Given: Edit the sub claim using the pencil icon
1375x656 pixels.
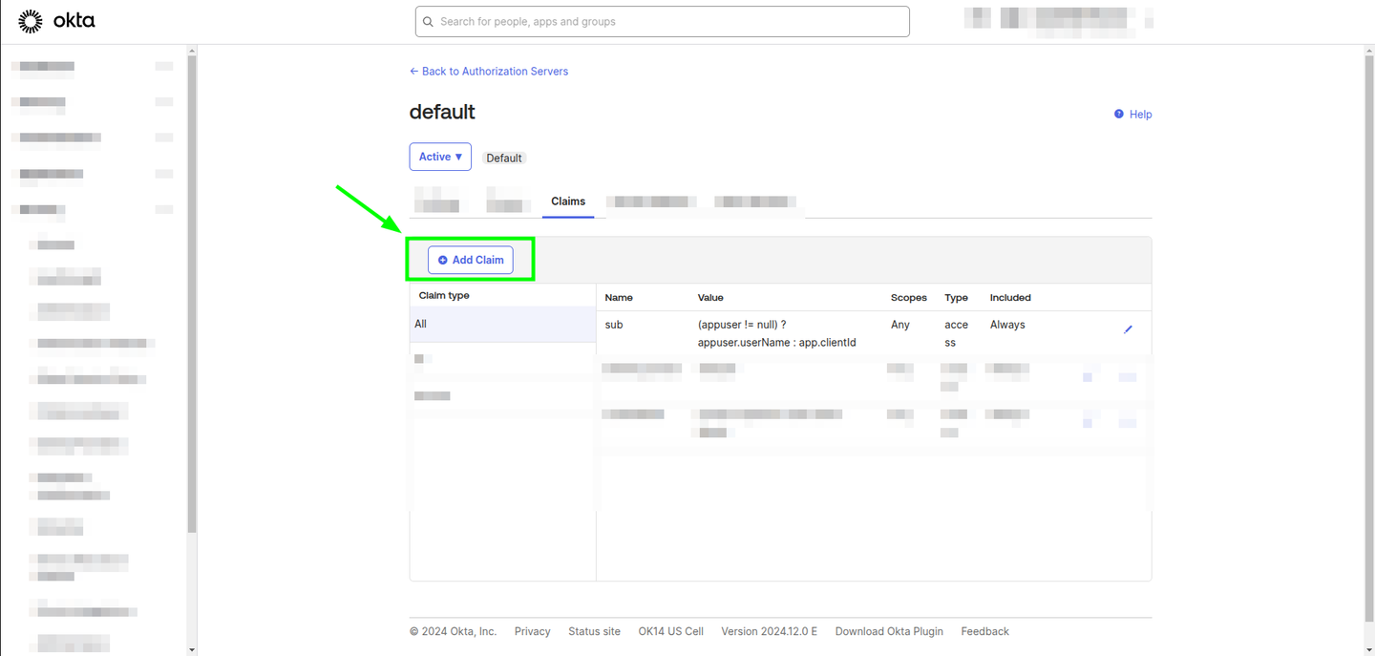Looking at the screenshot, I should point(1128,328).
